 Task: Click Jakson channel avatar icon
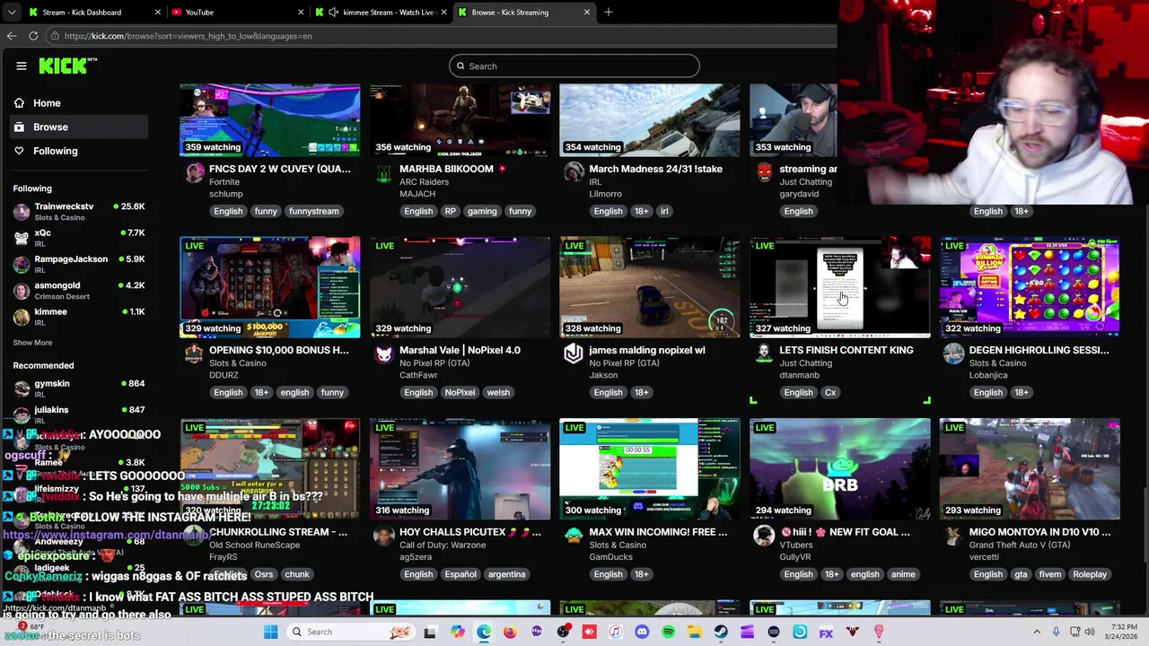[574, 354]
